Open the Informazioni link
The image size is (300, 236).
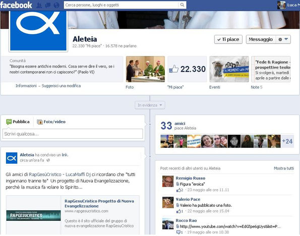pos(26,86)
